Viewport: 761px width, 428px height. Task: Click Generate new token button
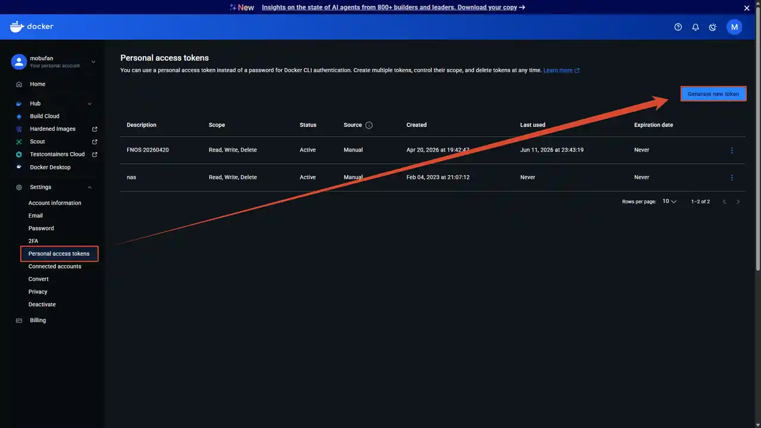[713, 94]
